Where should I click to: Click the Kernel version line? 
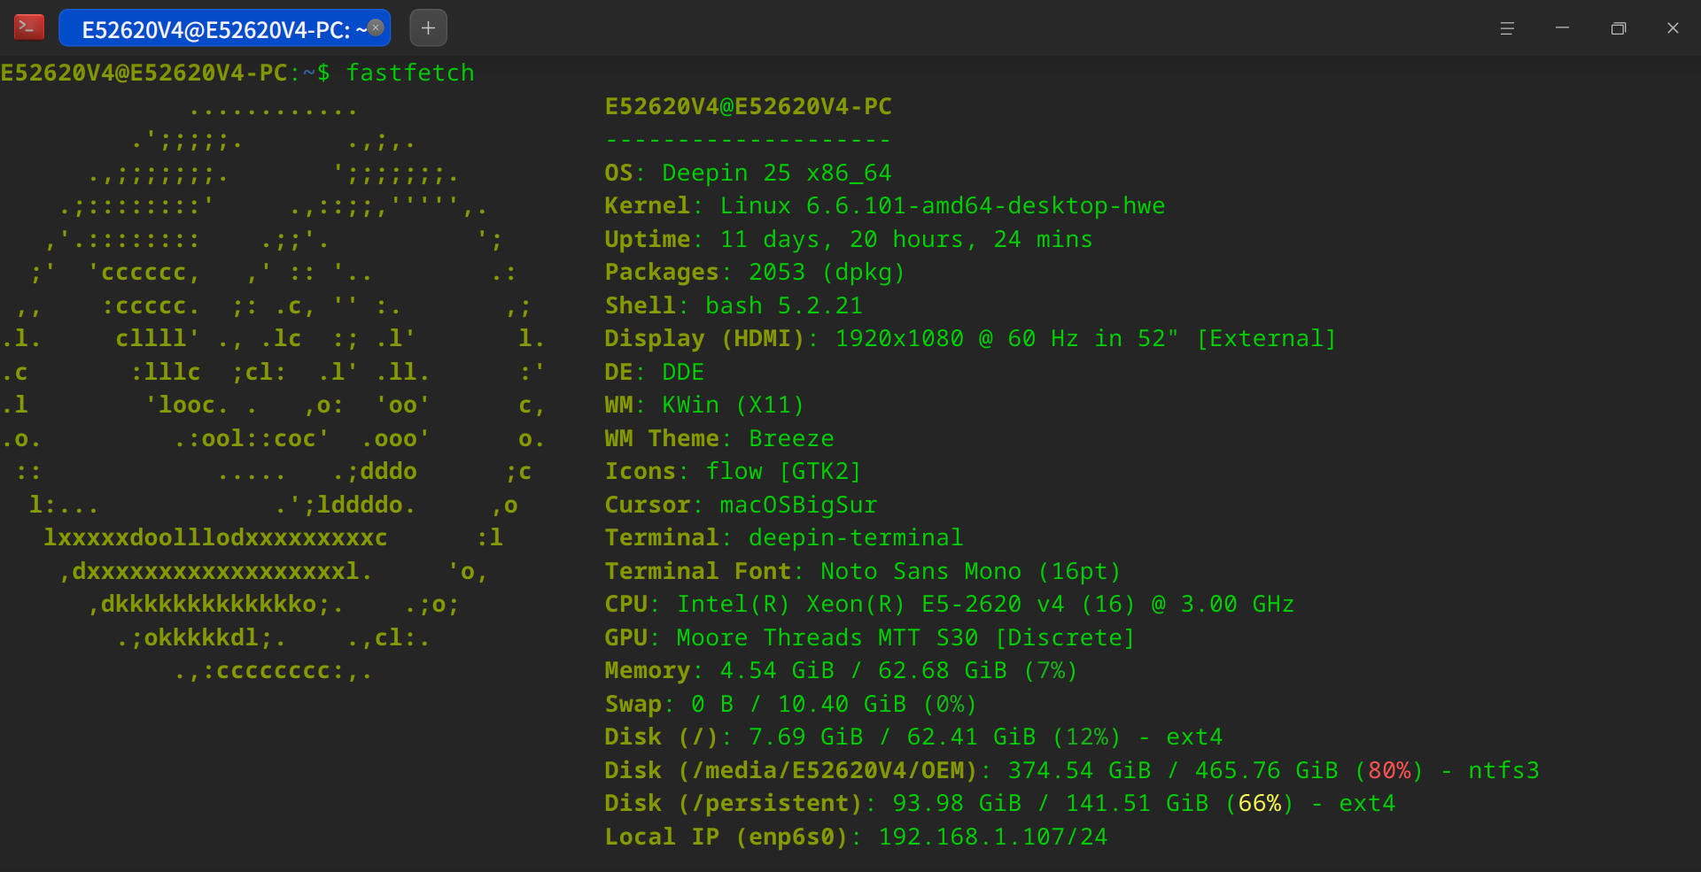884,205
